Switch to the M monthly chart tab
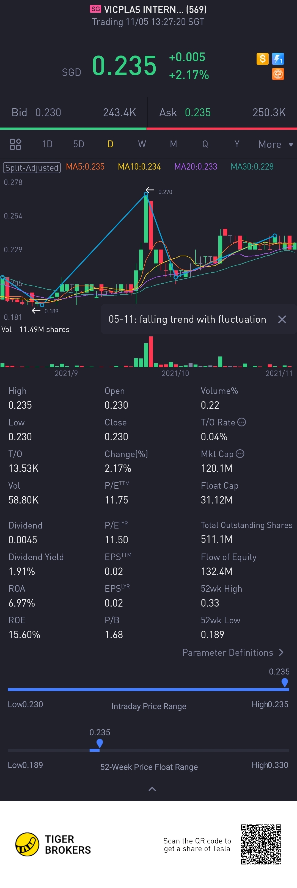 tap(173, 144)
